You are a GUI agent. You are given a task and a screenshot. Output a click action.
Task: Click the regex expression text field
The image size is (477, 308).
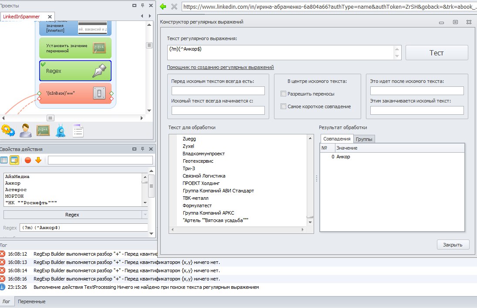click(x=281, y=53)
